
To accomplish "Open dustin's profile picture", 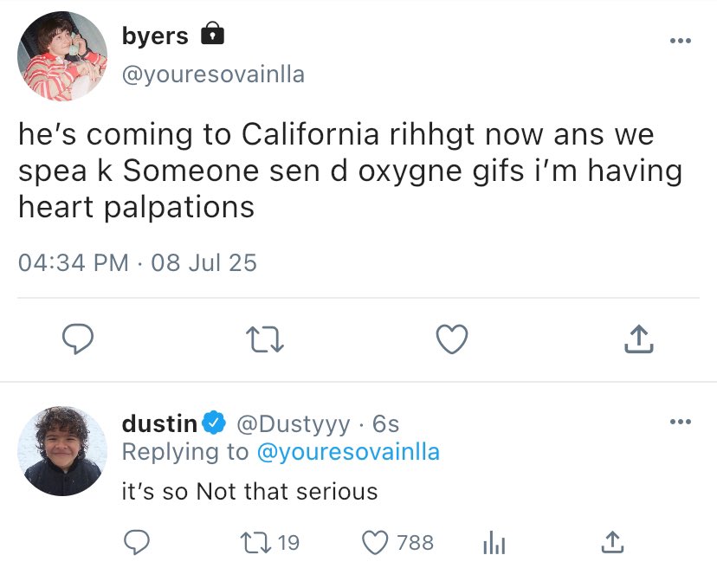I will [x=61, y=450].
